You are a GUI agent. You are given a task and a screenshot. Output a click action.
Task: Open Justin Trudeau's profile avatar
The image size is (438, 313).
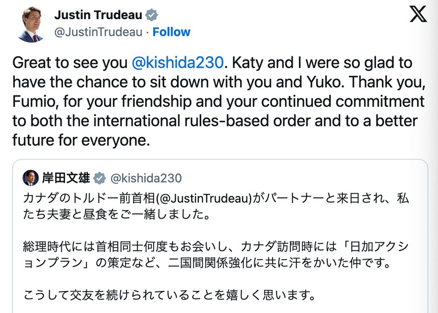click(30, 23)
